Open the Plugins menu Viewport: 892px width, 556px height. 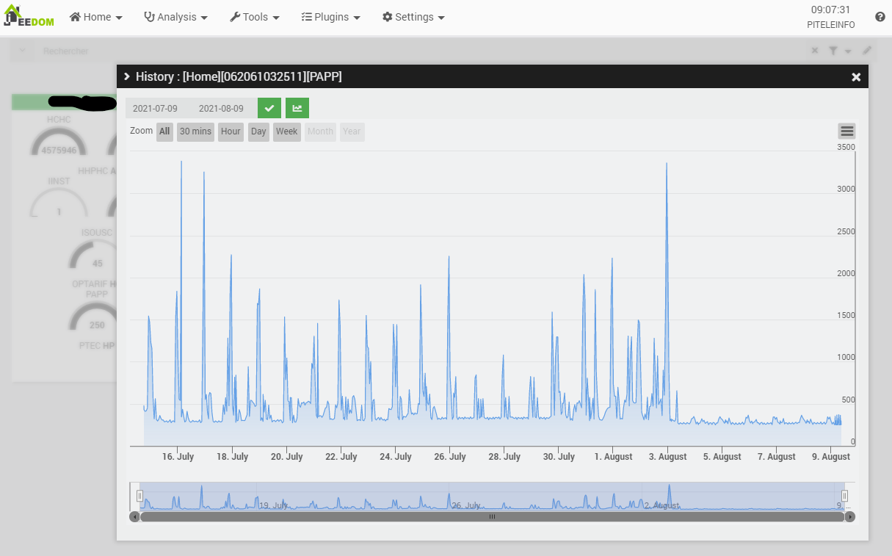coord(331,17)
